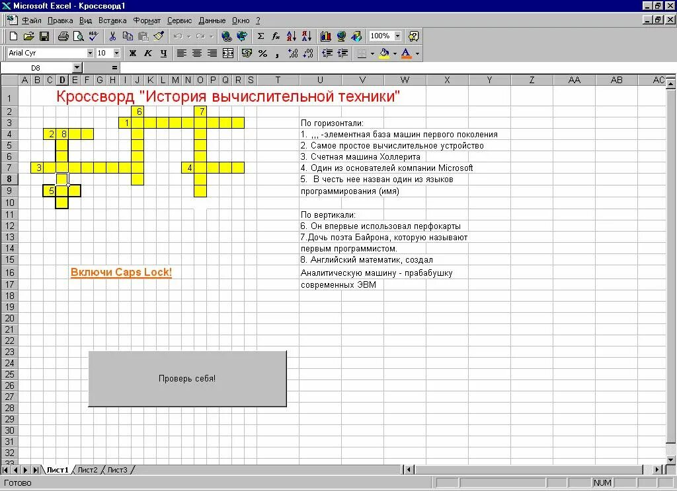Click the formula bar input field
Screen dimensions: 677x491
click(397, 68)
